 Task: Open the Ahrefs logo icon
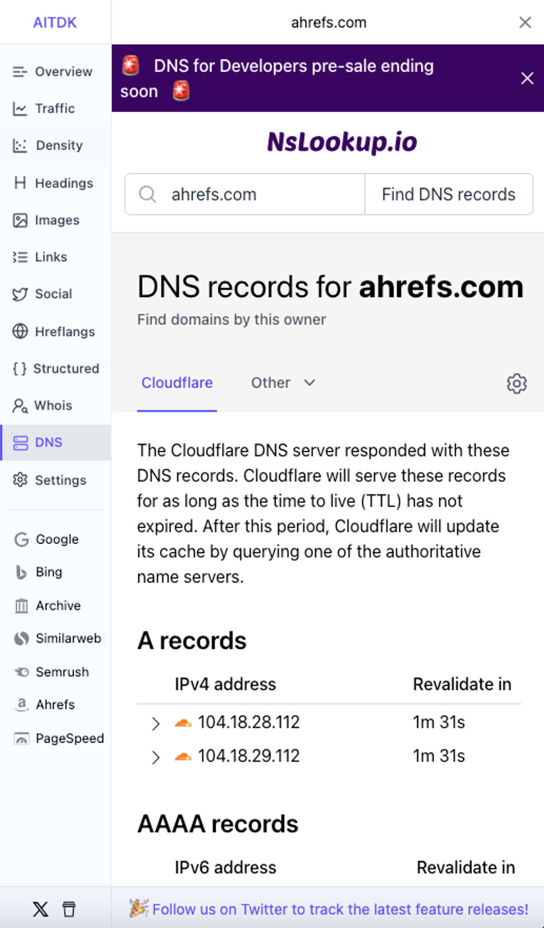coord(21,704)
